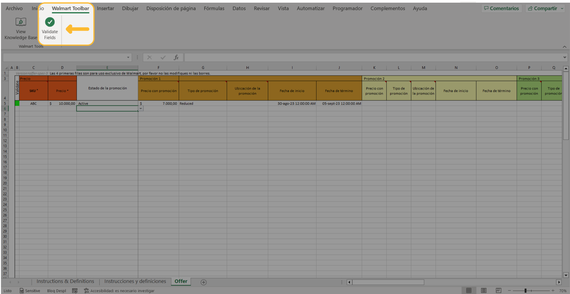This screenshot has width=570, height=294.
Task: Switch to Normal view icon
Action: point(469,291)
